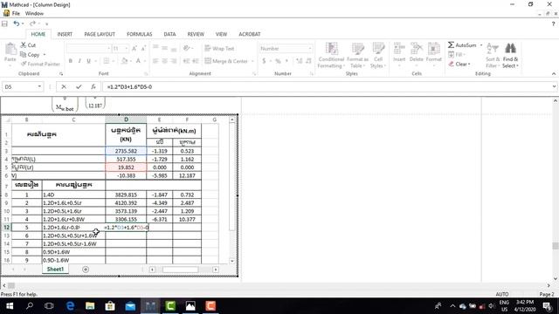Viewport: 559px width, 314px height.
Task: Switch to the ACROBAT tab
Action: click(x=250, y=34)
